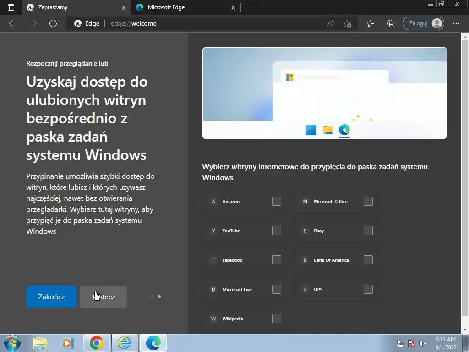Click the YouTube site label
469x352 pixels.
click(x=231, y=231)
